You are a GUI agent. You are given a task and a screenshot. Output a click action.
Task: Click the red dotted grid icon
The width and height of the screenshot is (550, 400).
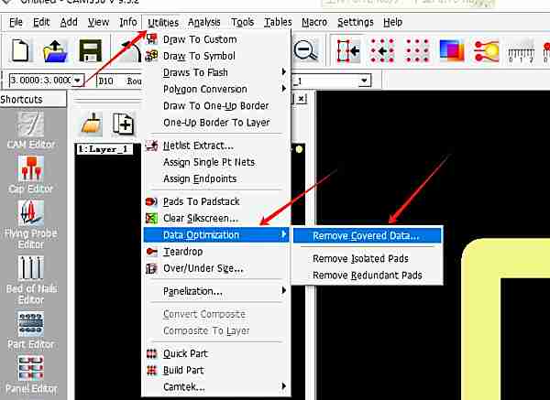tap(417, 51)
